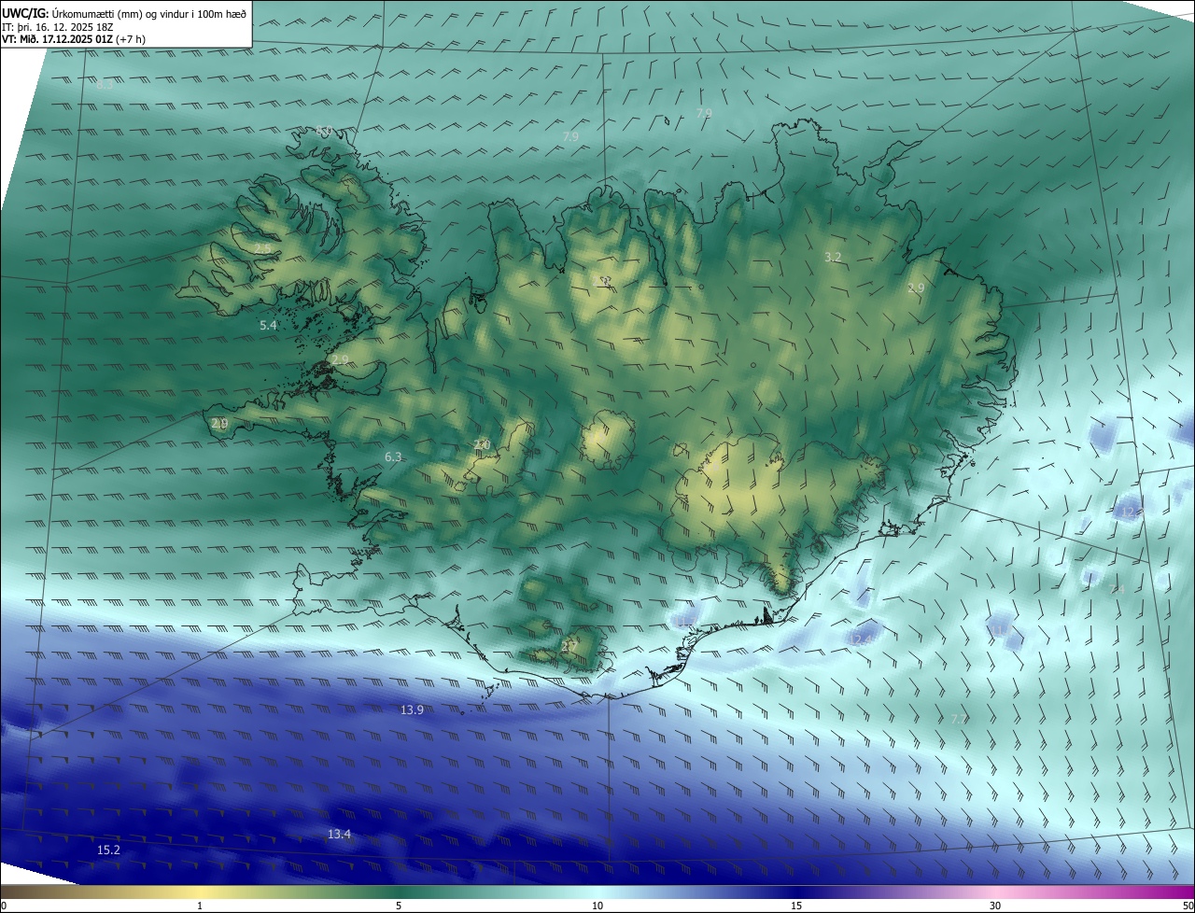Click the 0 tick on the color scale
This screenshot has width=1195, height=913.
[3, 906]
